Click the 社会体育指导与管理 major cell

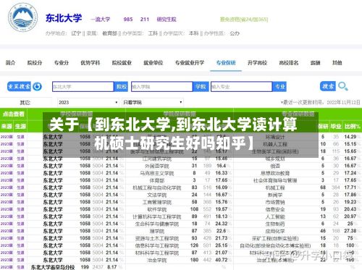point(275,180)
